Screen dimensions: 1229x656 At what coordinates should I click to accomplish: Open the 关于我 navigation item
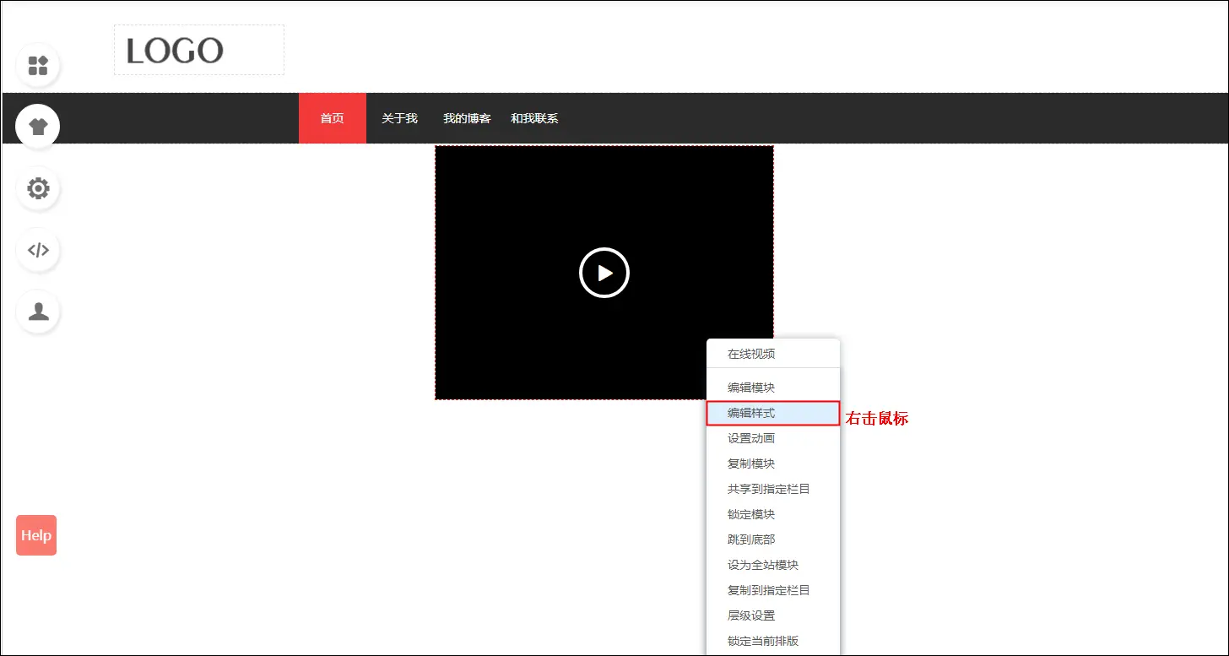[x=399, y=118]
